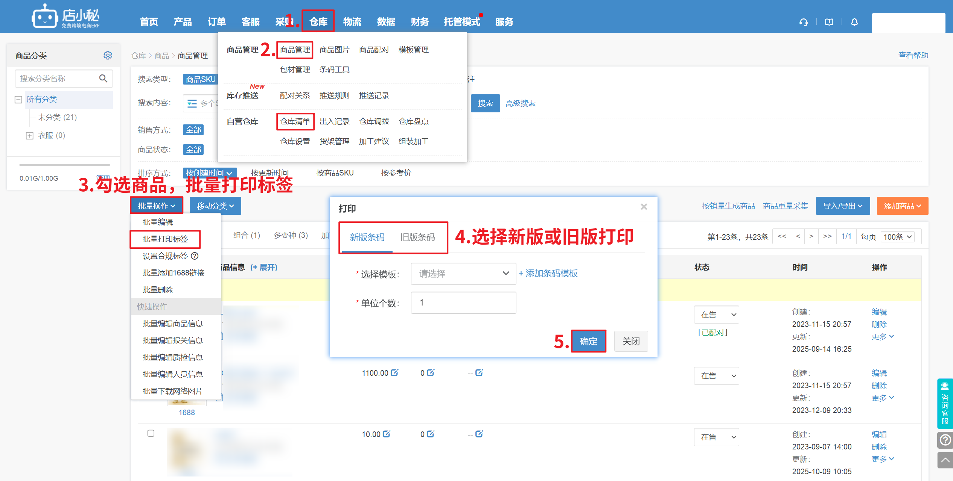Open product category settings gear icon
Image resolution: width=953 pixels, height=481 pixels.
tap(108, 56)
